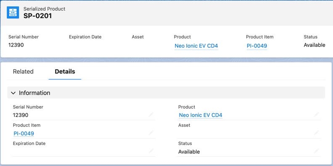Click Expiration Date label in Information section

coord(29,143)
